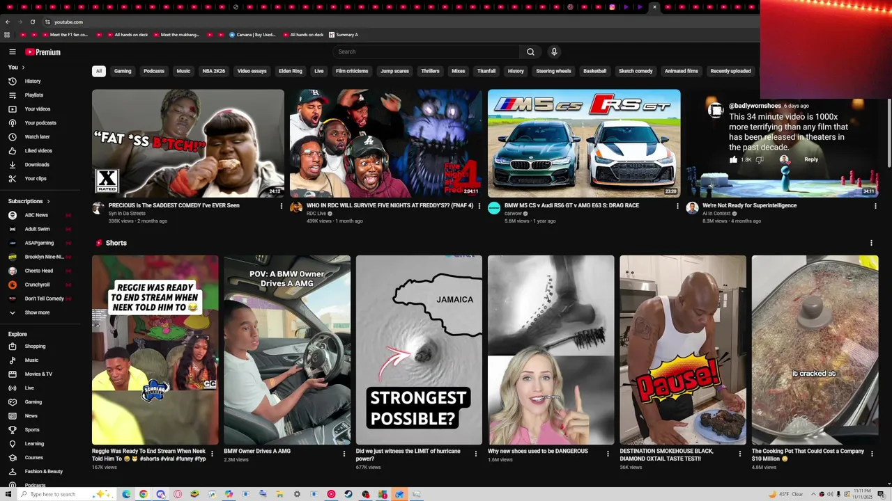Open the RDC Live channel link
The height and width of the screenshot is (501, 892).
[x=316, y=214]
